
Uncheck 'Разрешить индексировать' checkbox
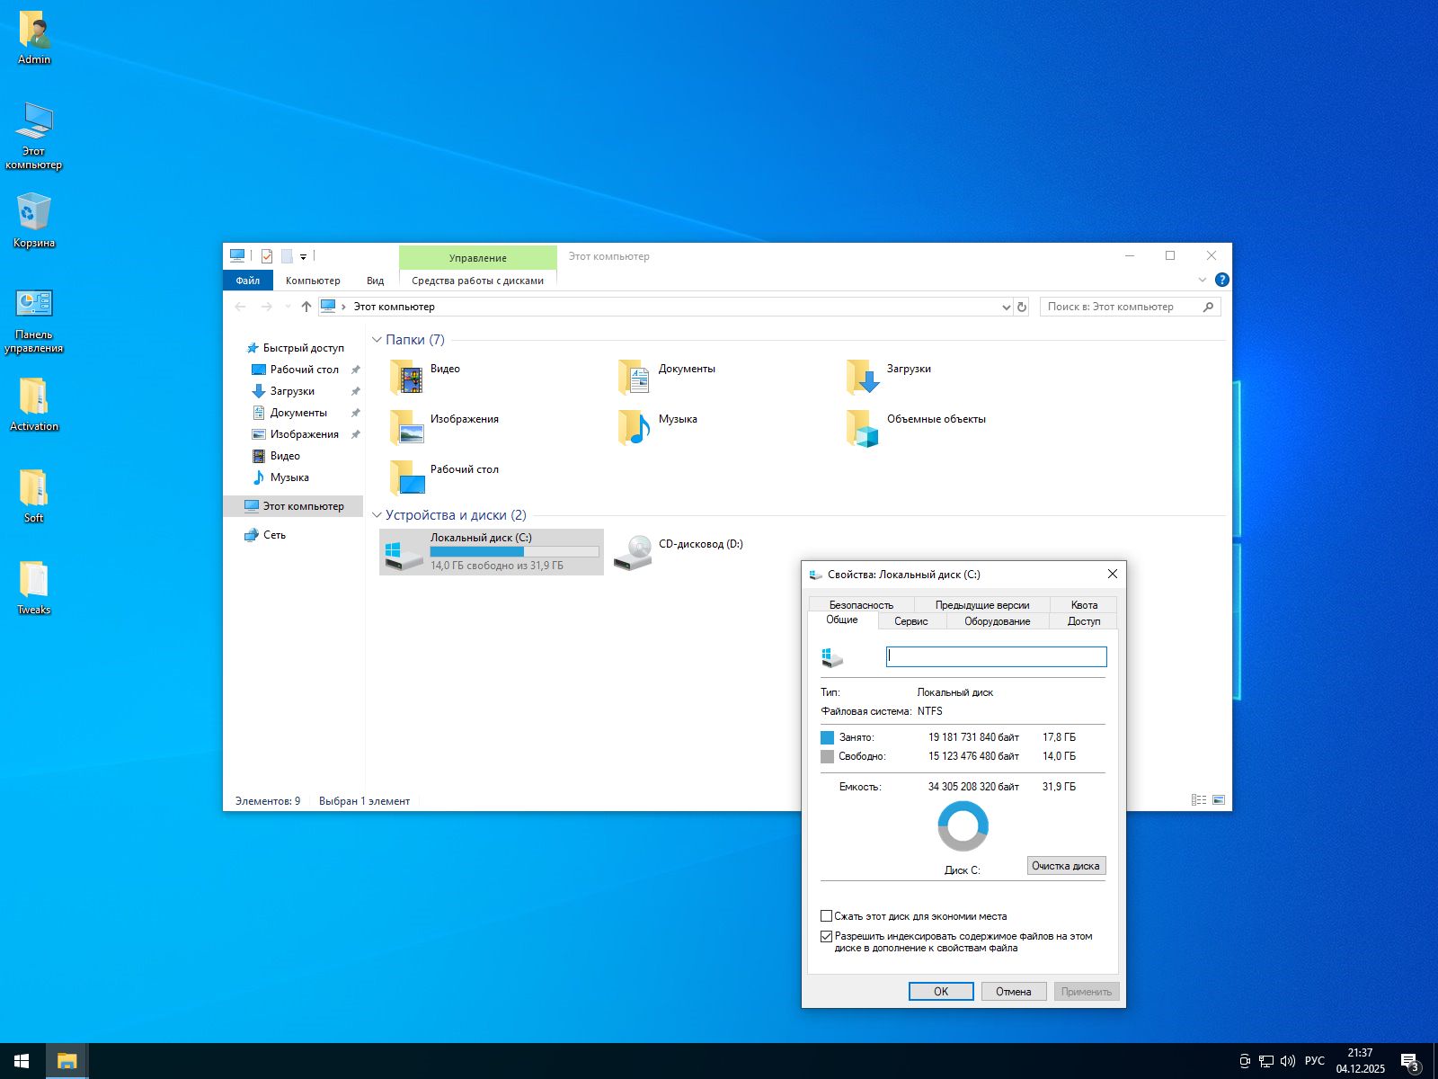(x=827, y=936)
